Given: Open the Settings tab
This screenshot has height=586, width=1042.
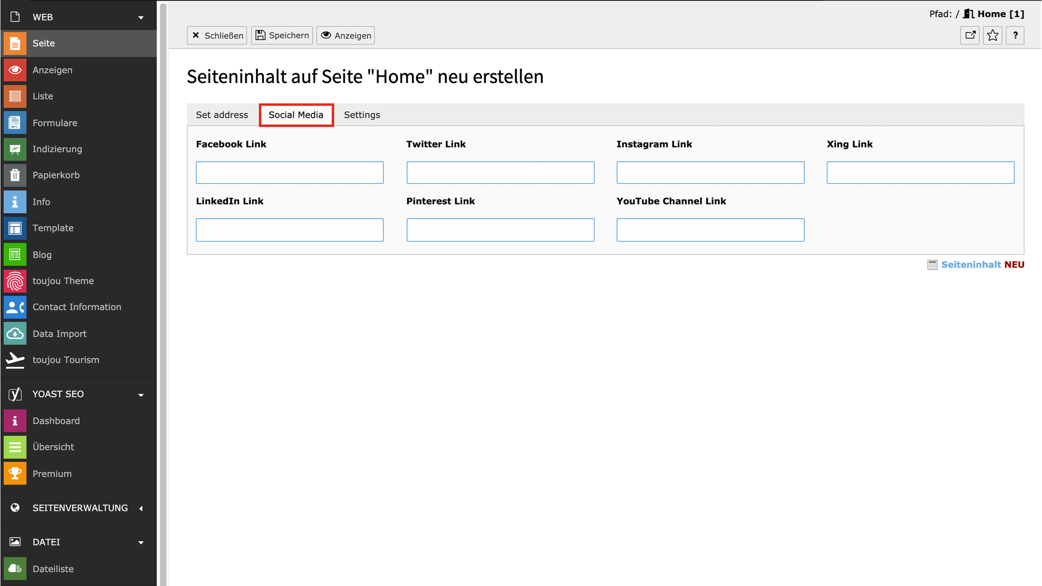Looking at the screenshot, I should (361, 115).
